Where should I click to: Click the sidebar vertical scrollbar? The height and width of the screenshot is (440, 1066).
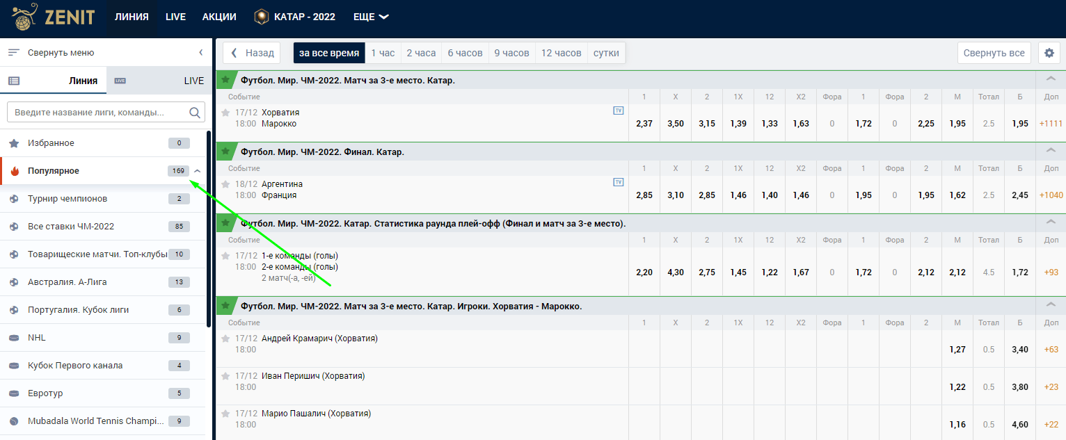[209, 229]
